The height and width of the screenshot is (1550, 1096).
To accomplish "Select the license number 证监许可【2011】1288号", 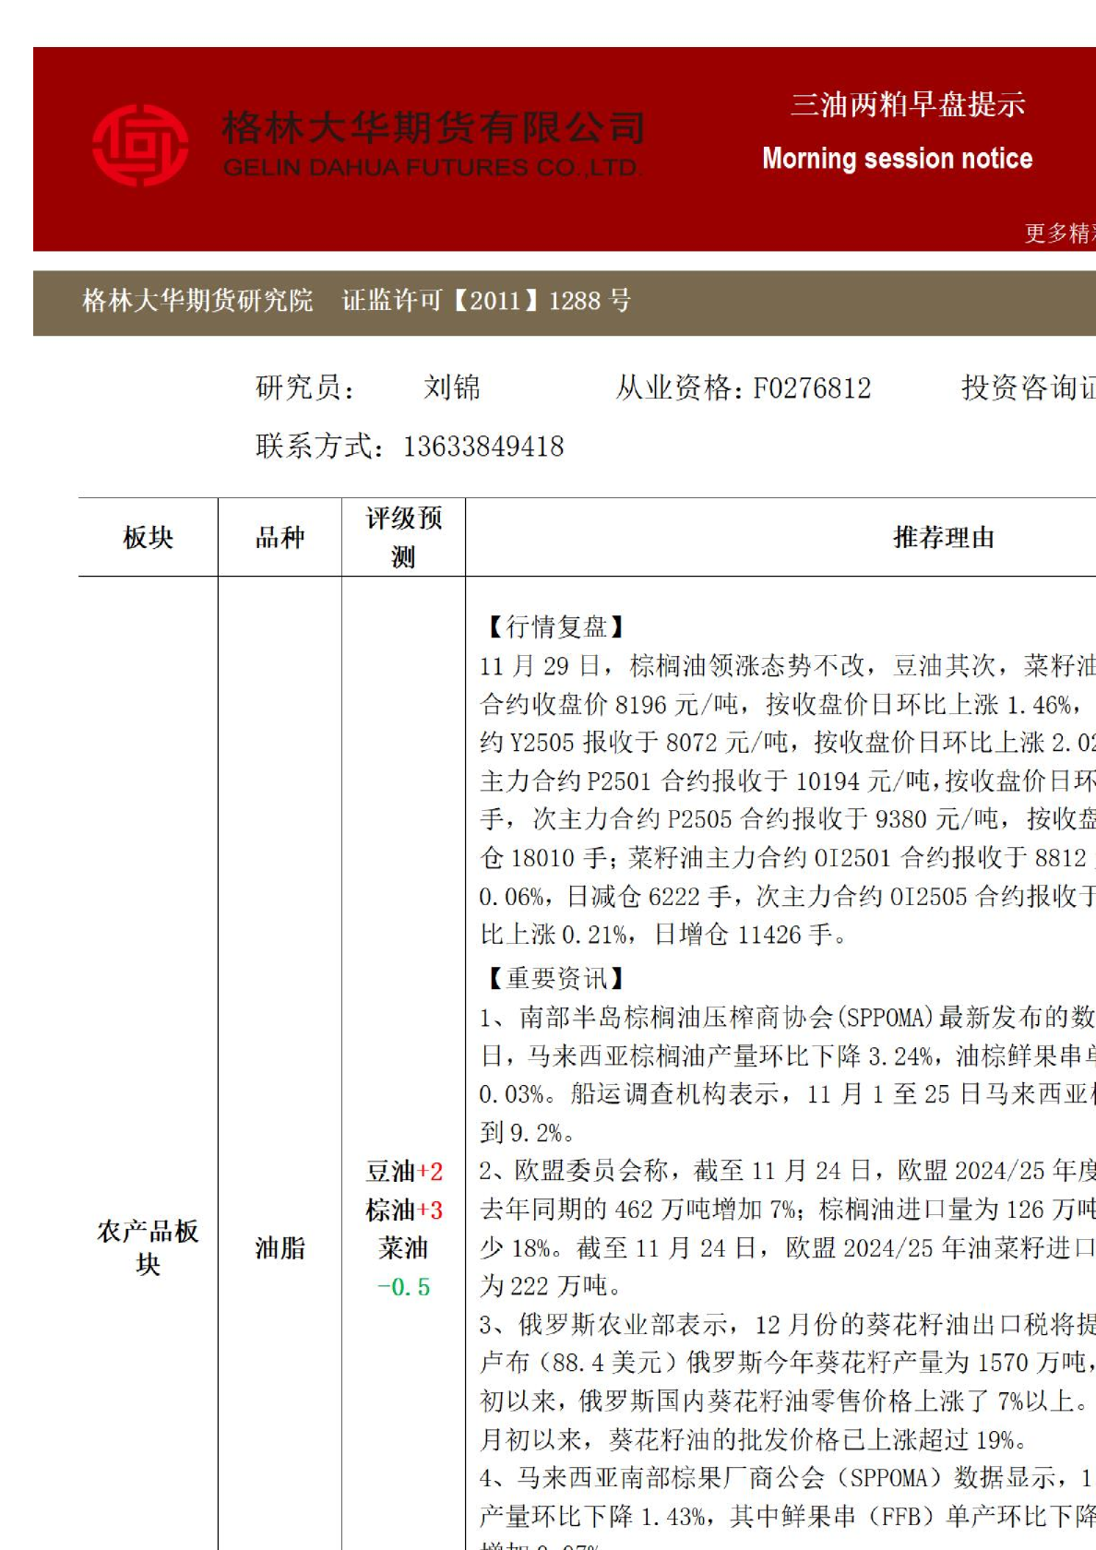I will click(x=486, y=301).
